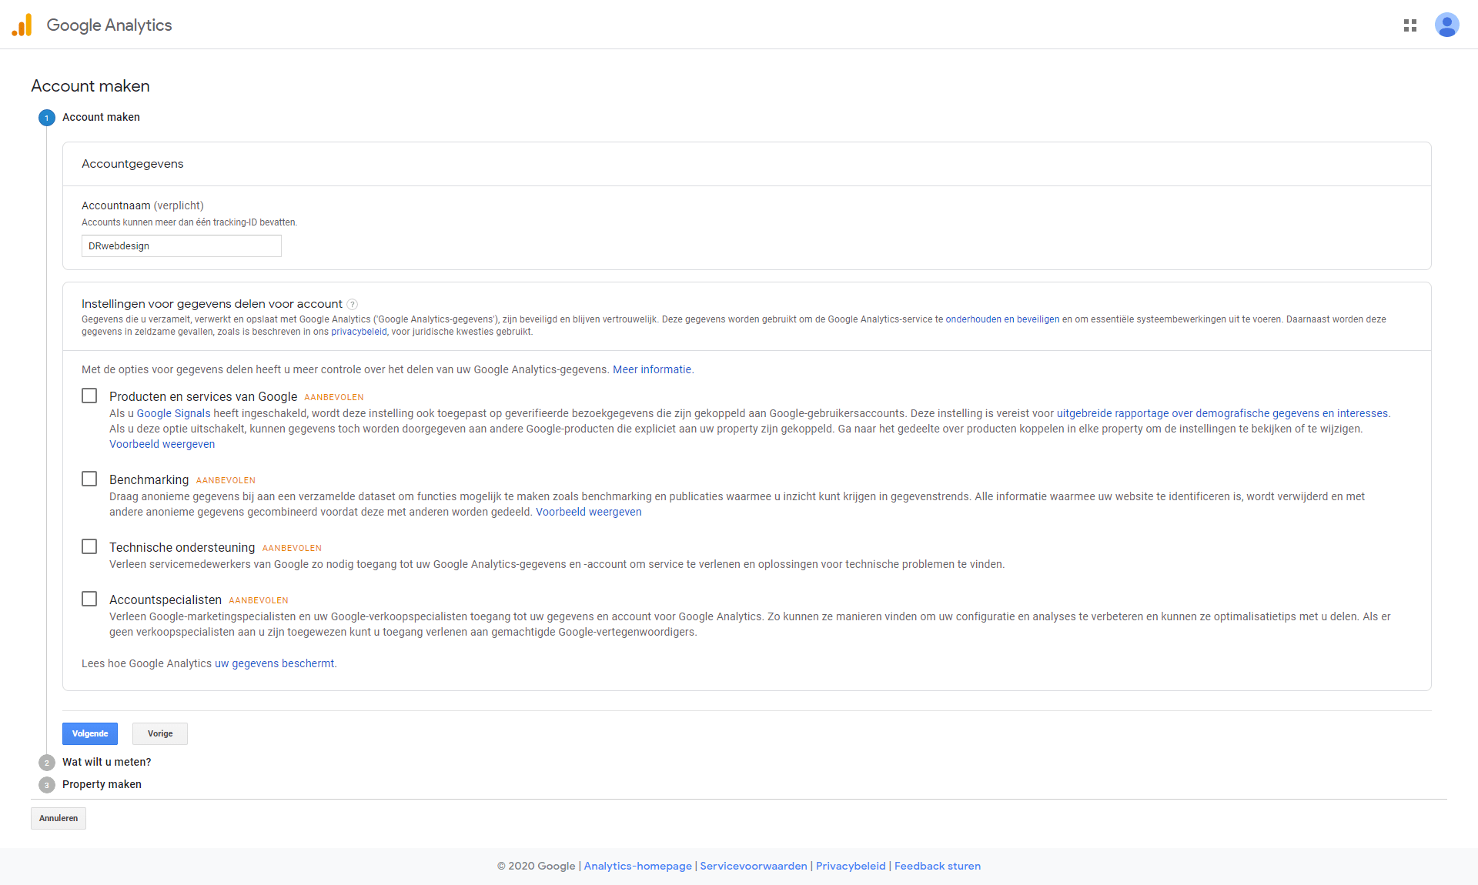Click the Accountnaam input field
The image size is (1478, 885).
182,246
